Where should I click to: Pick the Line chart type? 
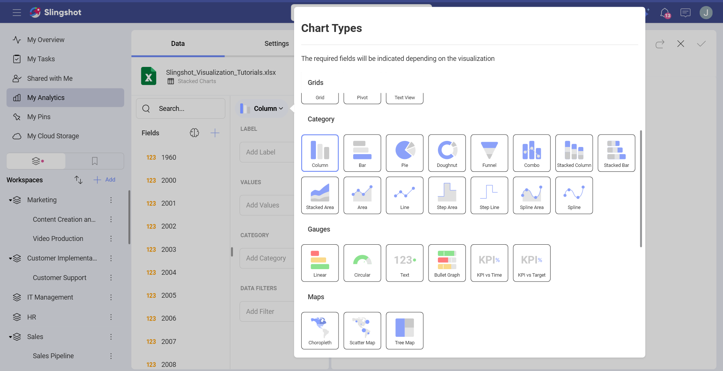coord(404,195)
